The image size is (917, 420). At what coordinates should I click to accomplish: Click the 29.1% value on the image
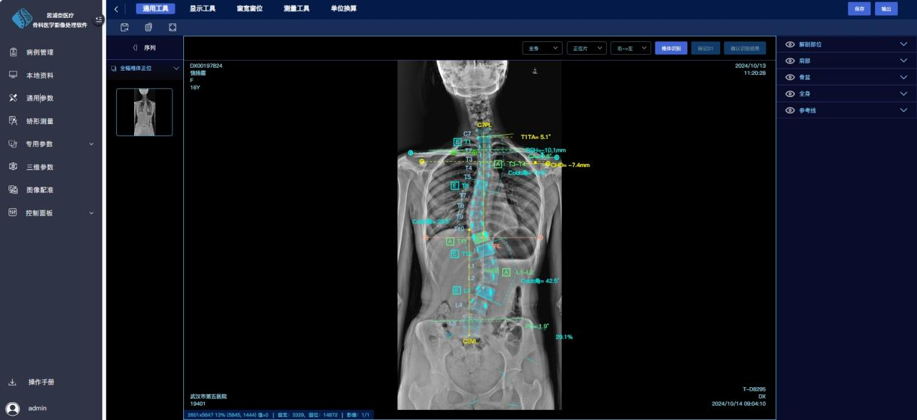pos(564,337)
